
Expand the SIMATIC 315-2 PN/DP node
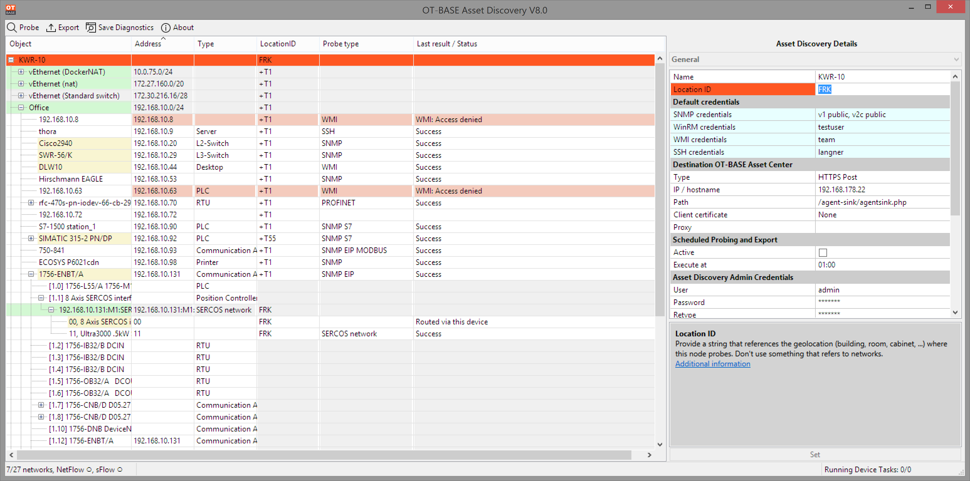click(x=31, y=238)
